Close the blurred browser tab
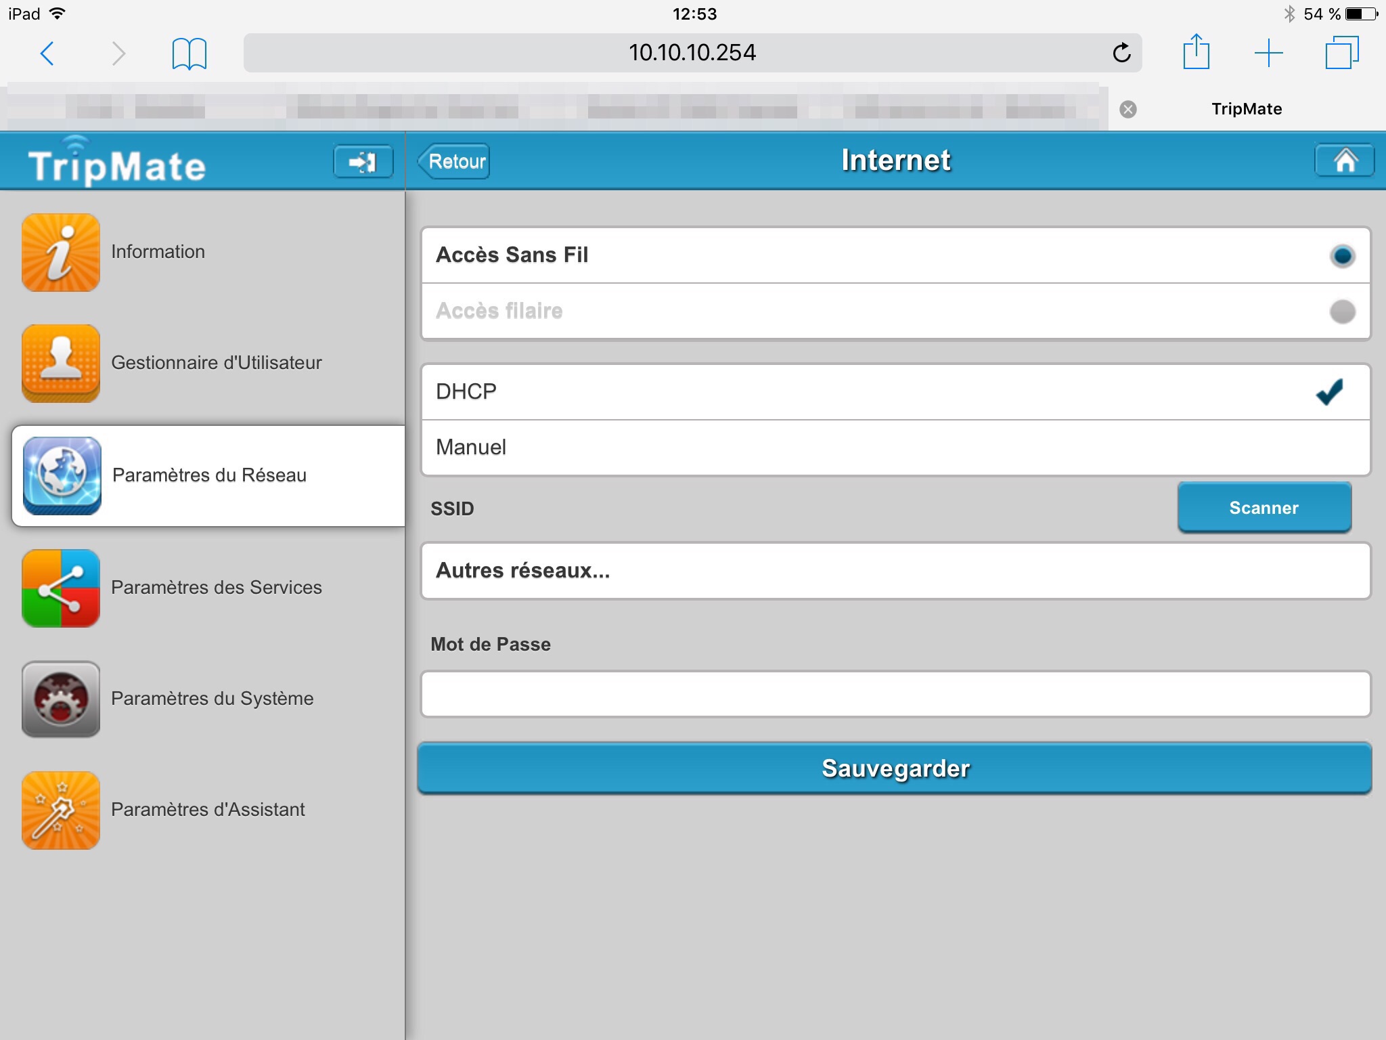 (1127, 109)
